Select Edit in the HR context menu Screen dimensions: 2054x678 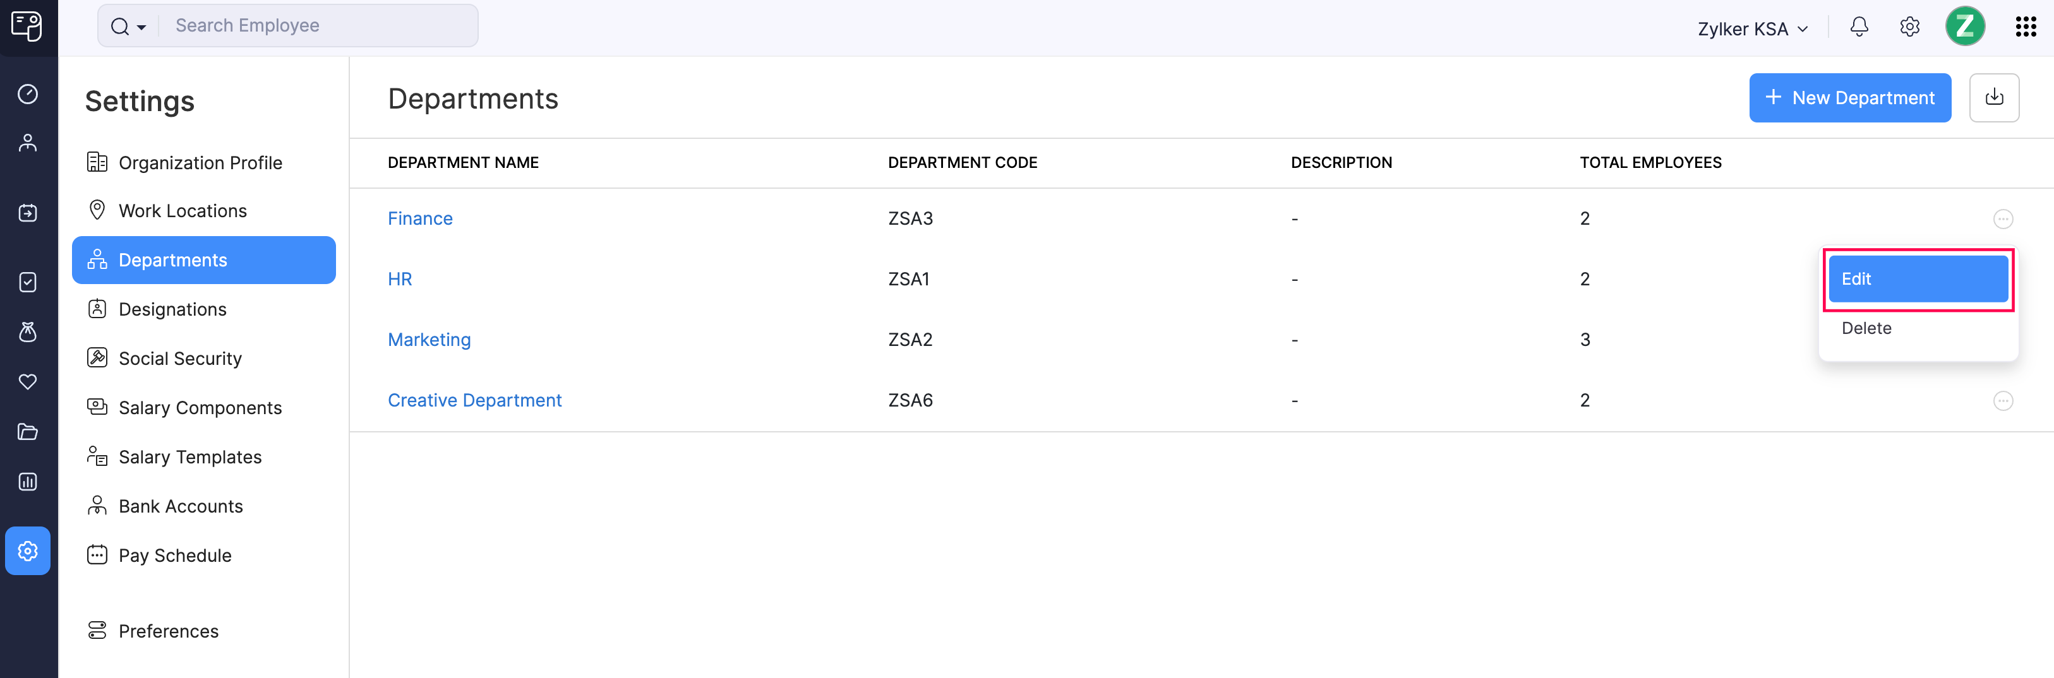coord(1917,279)
